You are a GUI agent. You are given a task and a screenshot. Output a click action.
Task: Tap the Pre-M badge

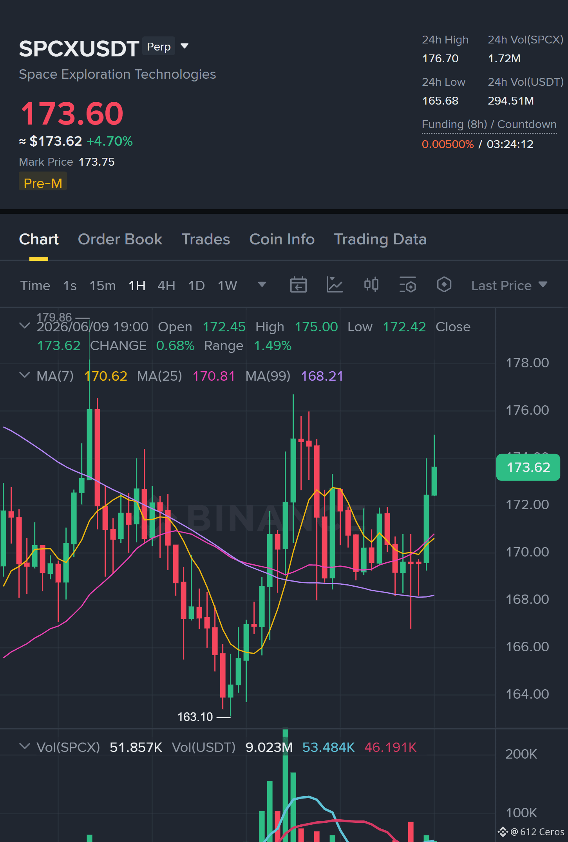click(43, 183)
